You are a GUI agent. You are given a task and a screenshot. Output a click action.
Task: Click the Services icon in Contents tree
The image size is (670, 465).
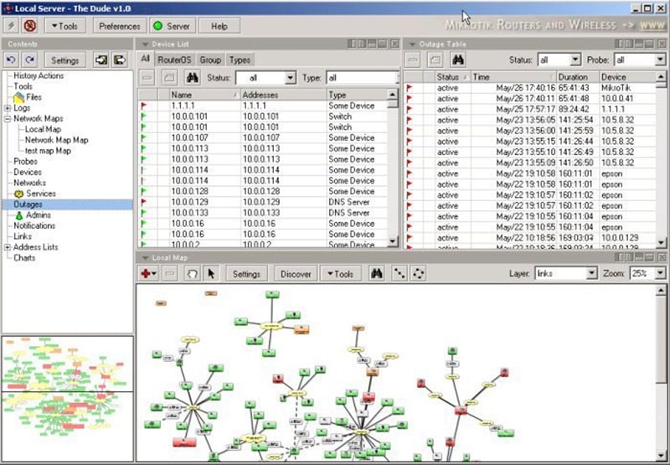(x=18, y=194)
